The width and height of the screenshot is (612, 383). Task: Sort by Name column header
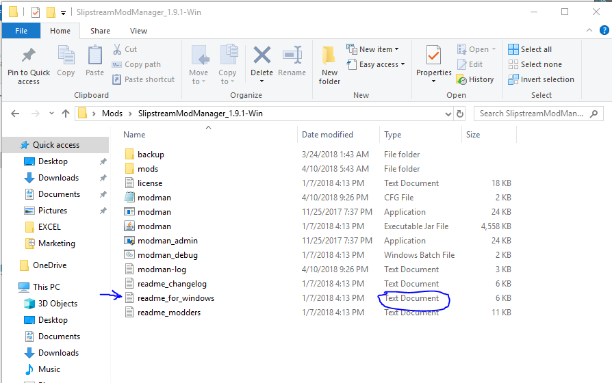(x=134, y=135)
